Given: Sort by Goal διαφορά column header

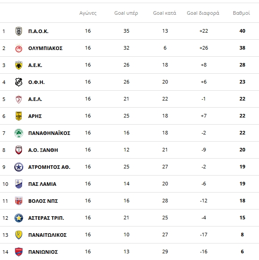Looking at the screenshot, I should (x=203, y=13).
